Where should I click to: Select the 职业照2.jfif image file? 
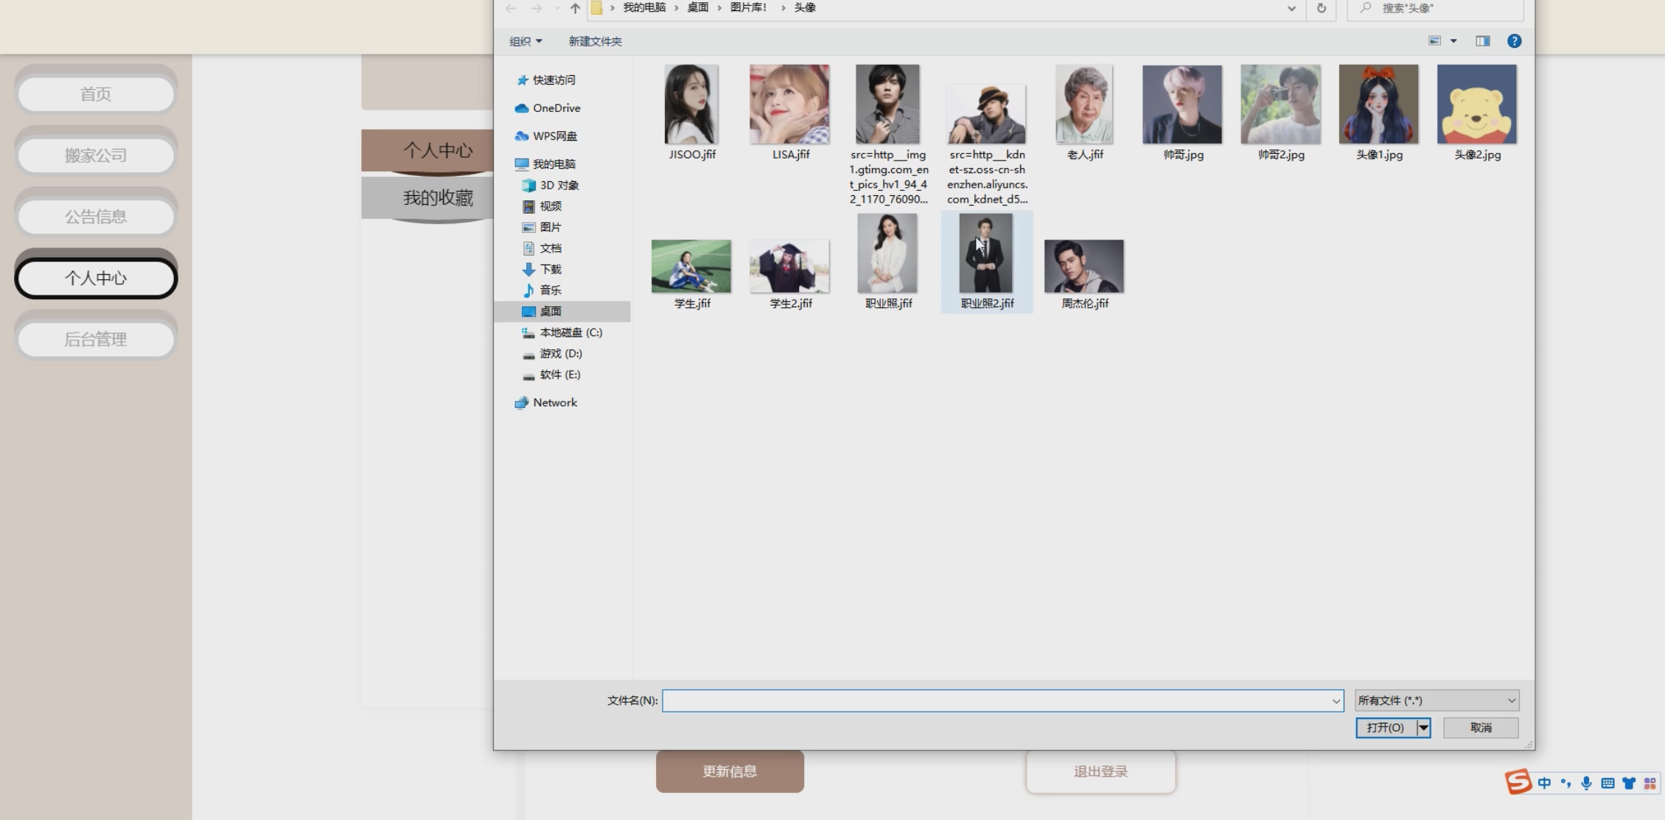coord(987,262)
